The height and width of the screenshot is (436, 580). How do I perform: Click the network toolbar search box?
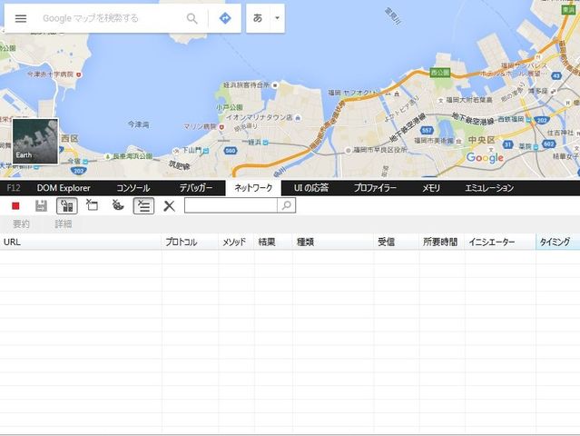[x=231, y=205]
